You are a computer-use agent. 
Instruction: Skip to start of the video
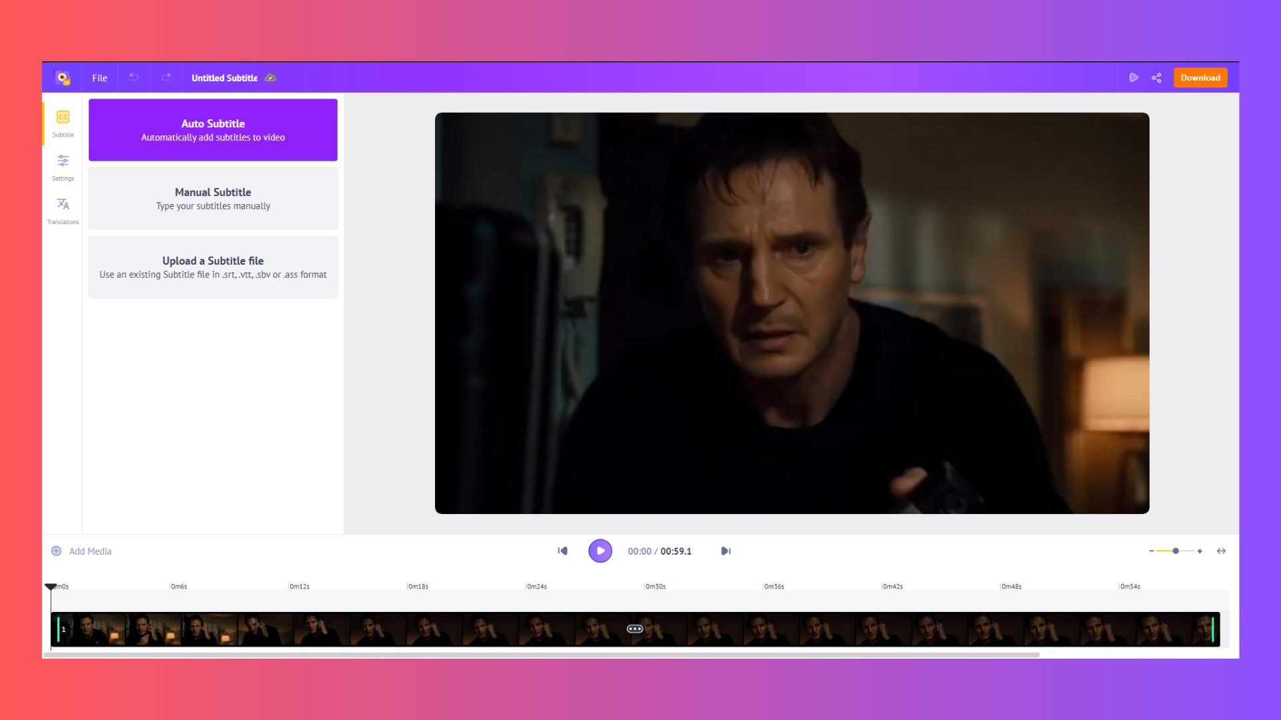(562, 551)
